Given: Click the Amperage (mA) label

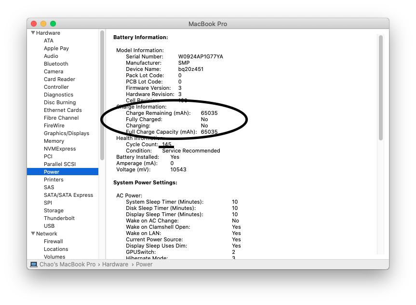Looking at the screenshot, I should (136, 163).
